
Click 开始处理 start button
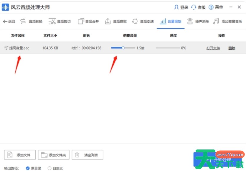pyautogui.click(x=218, y=159)
